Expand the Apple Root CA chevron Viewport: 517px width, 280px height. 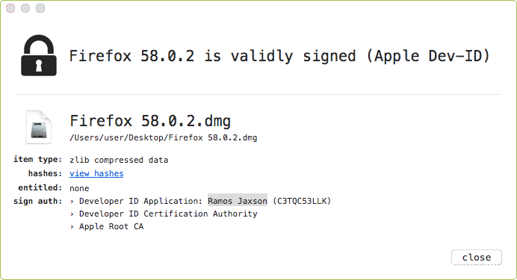click(72, 227)
